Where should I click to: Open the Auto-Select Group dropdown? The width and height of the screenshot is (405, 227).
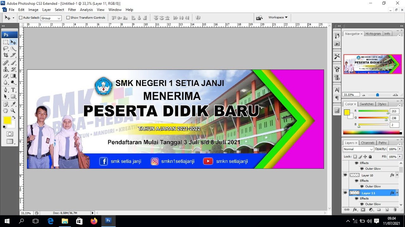point(51,18)
